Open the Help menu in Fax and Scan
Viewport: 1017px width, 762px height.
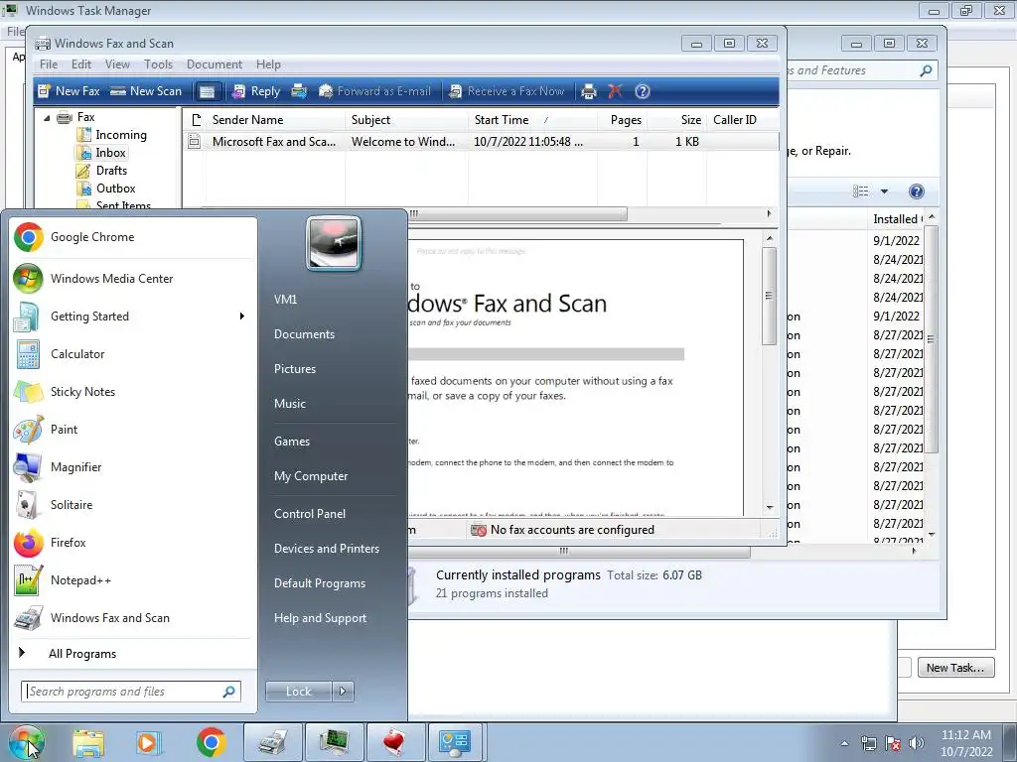click(268, 64)
